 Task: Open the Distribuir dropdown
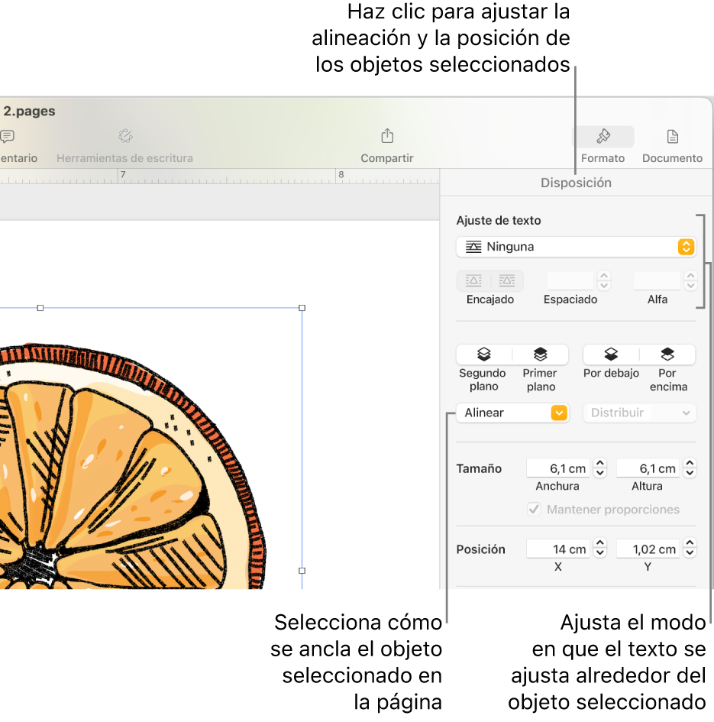coord(639,413)
